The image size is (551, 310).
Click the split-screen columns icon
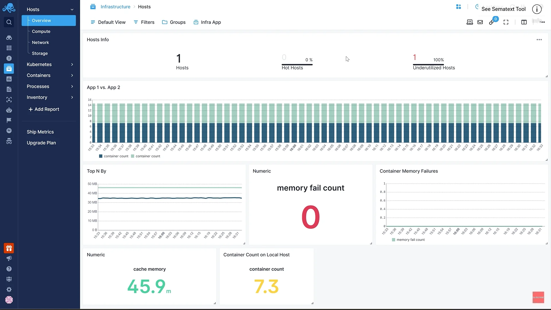(524, 22)
